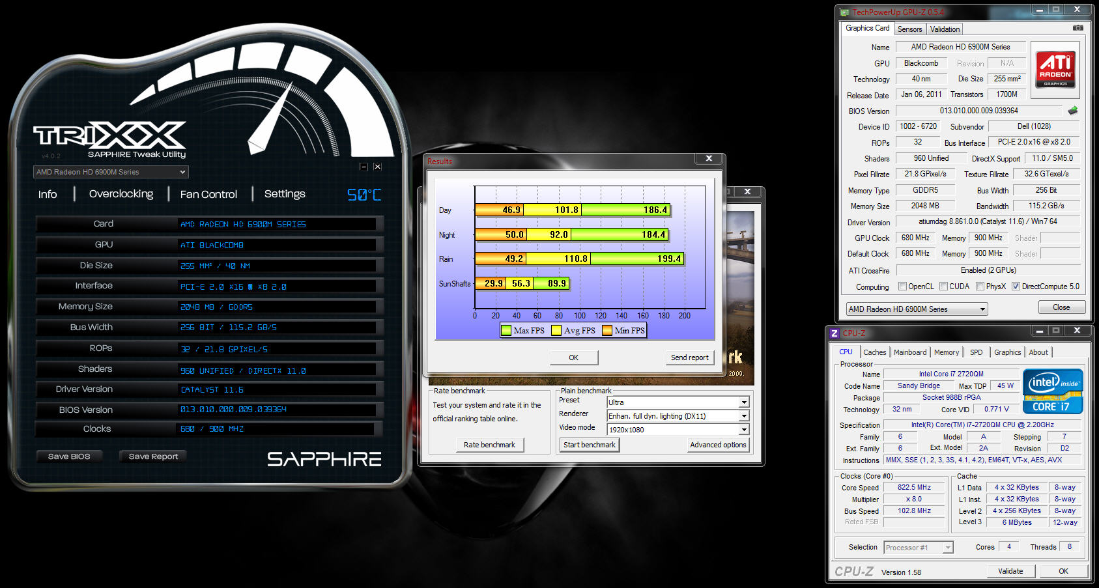Open the Fan Control tab in TRIXX

point(208,194)
